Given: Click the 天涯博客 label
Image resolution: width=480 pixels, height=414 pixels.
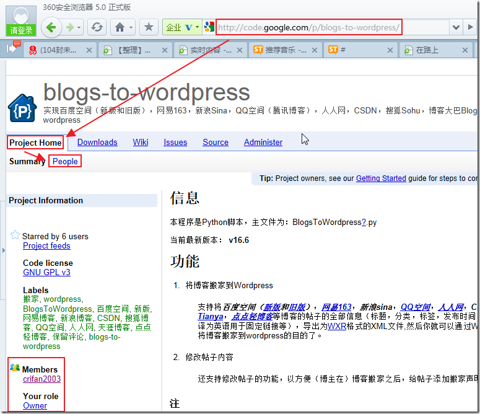Looking at the screenshot, I should (x=114, y=328).
